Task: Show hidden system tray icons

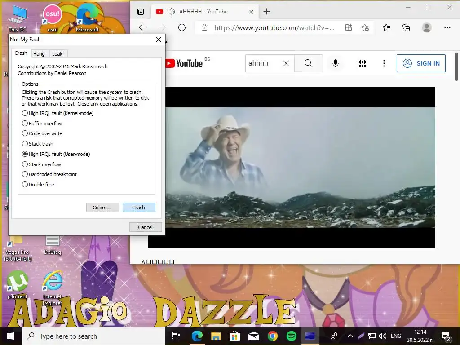Action: (350, 336)
